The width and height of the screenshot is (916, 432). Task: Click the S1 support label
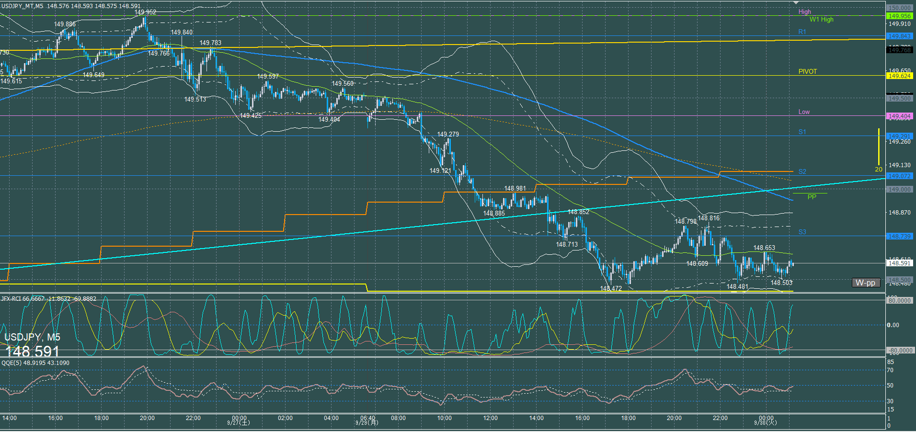[x=802, y=132]
